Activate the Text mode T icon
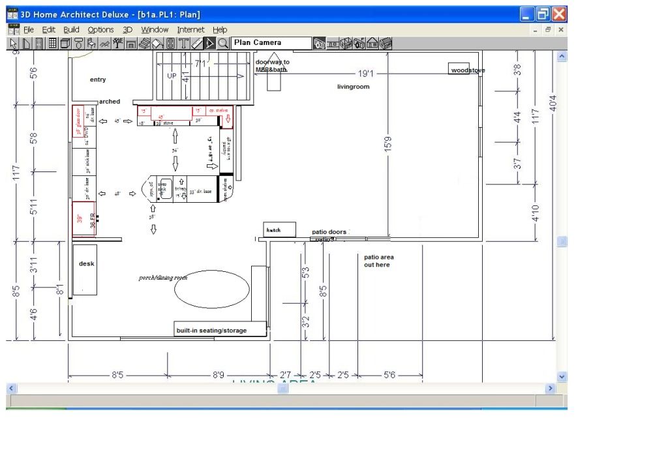668x474 pixels. [x=183, y=44]
